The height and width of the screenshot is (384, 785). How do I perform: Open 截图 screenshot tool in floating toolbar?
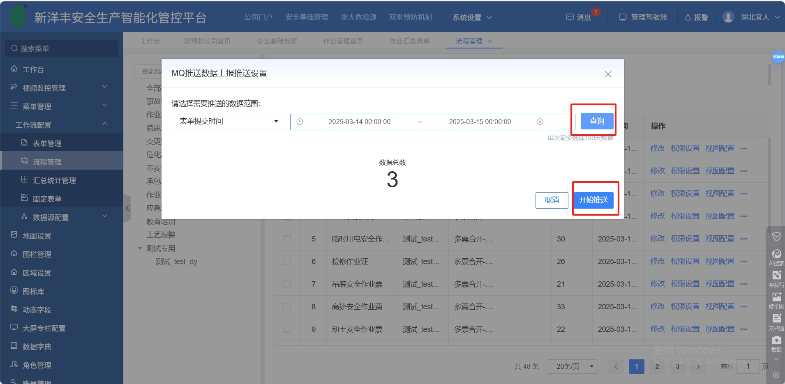(776, 344)
